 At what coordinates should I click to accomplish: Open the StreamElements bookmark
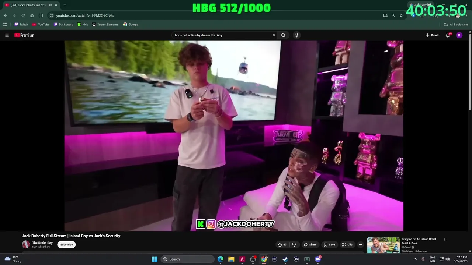[105, 25]
